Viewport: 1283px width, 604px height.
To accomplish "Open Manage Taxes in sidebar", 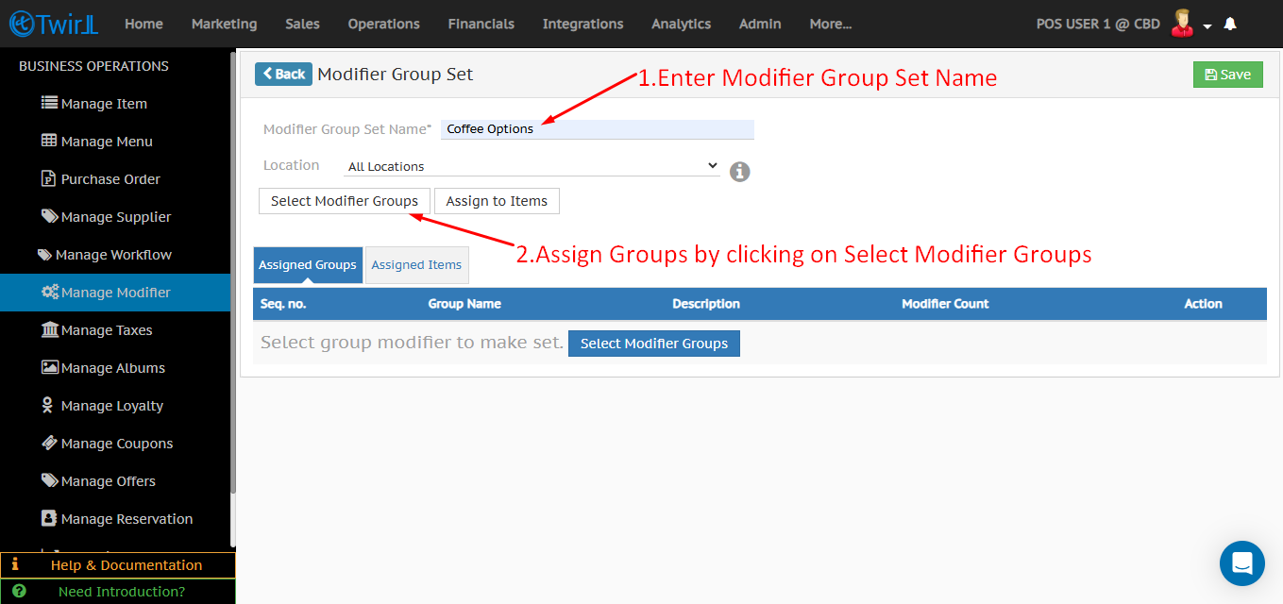I will 106,330.
